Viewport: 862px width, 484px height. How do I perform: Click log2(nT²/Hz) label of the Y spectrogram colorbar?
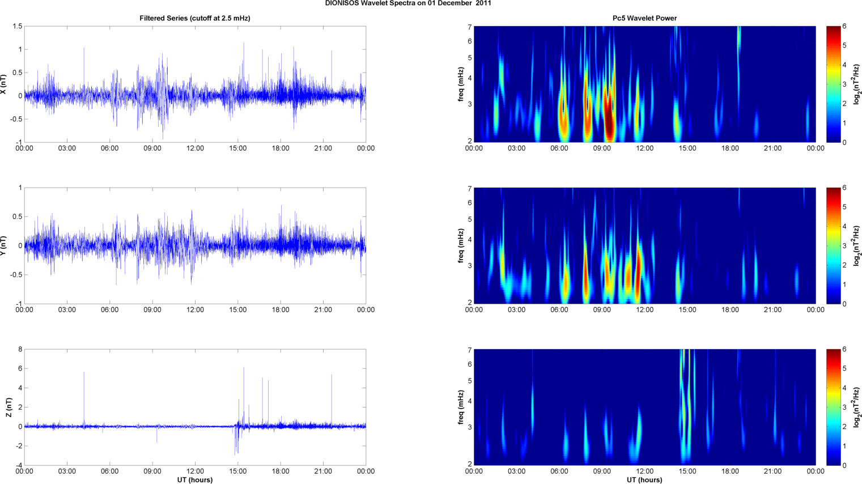pyautogui.click(x=857, y=246)
